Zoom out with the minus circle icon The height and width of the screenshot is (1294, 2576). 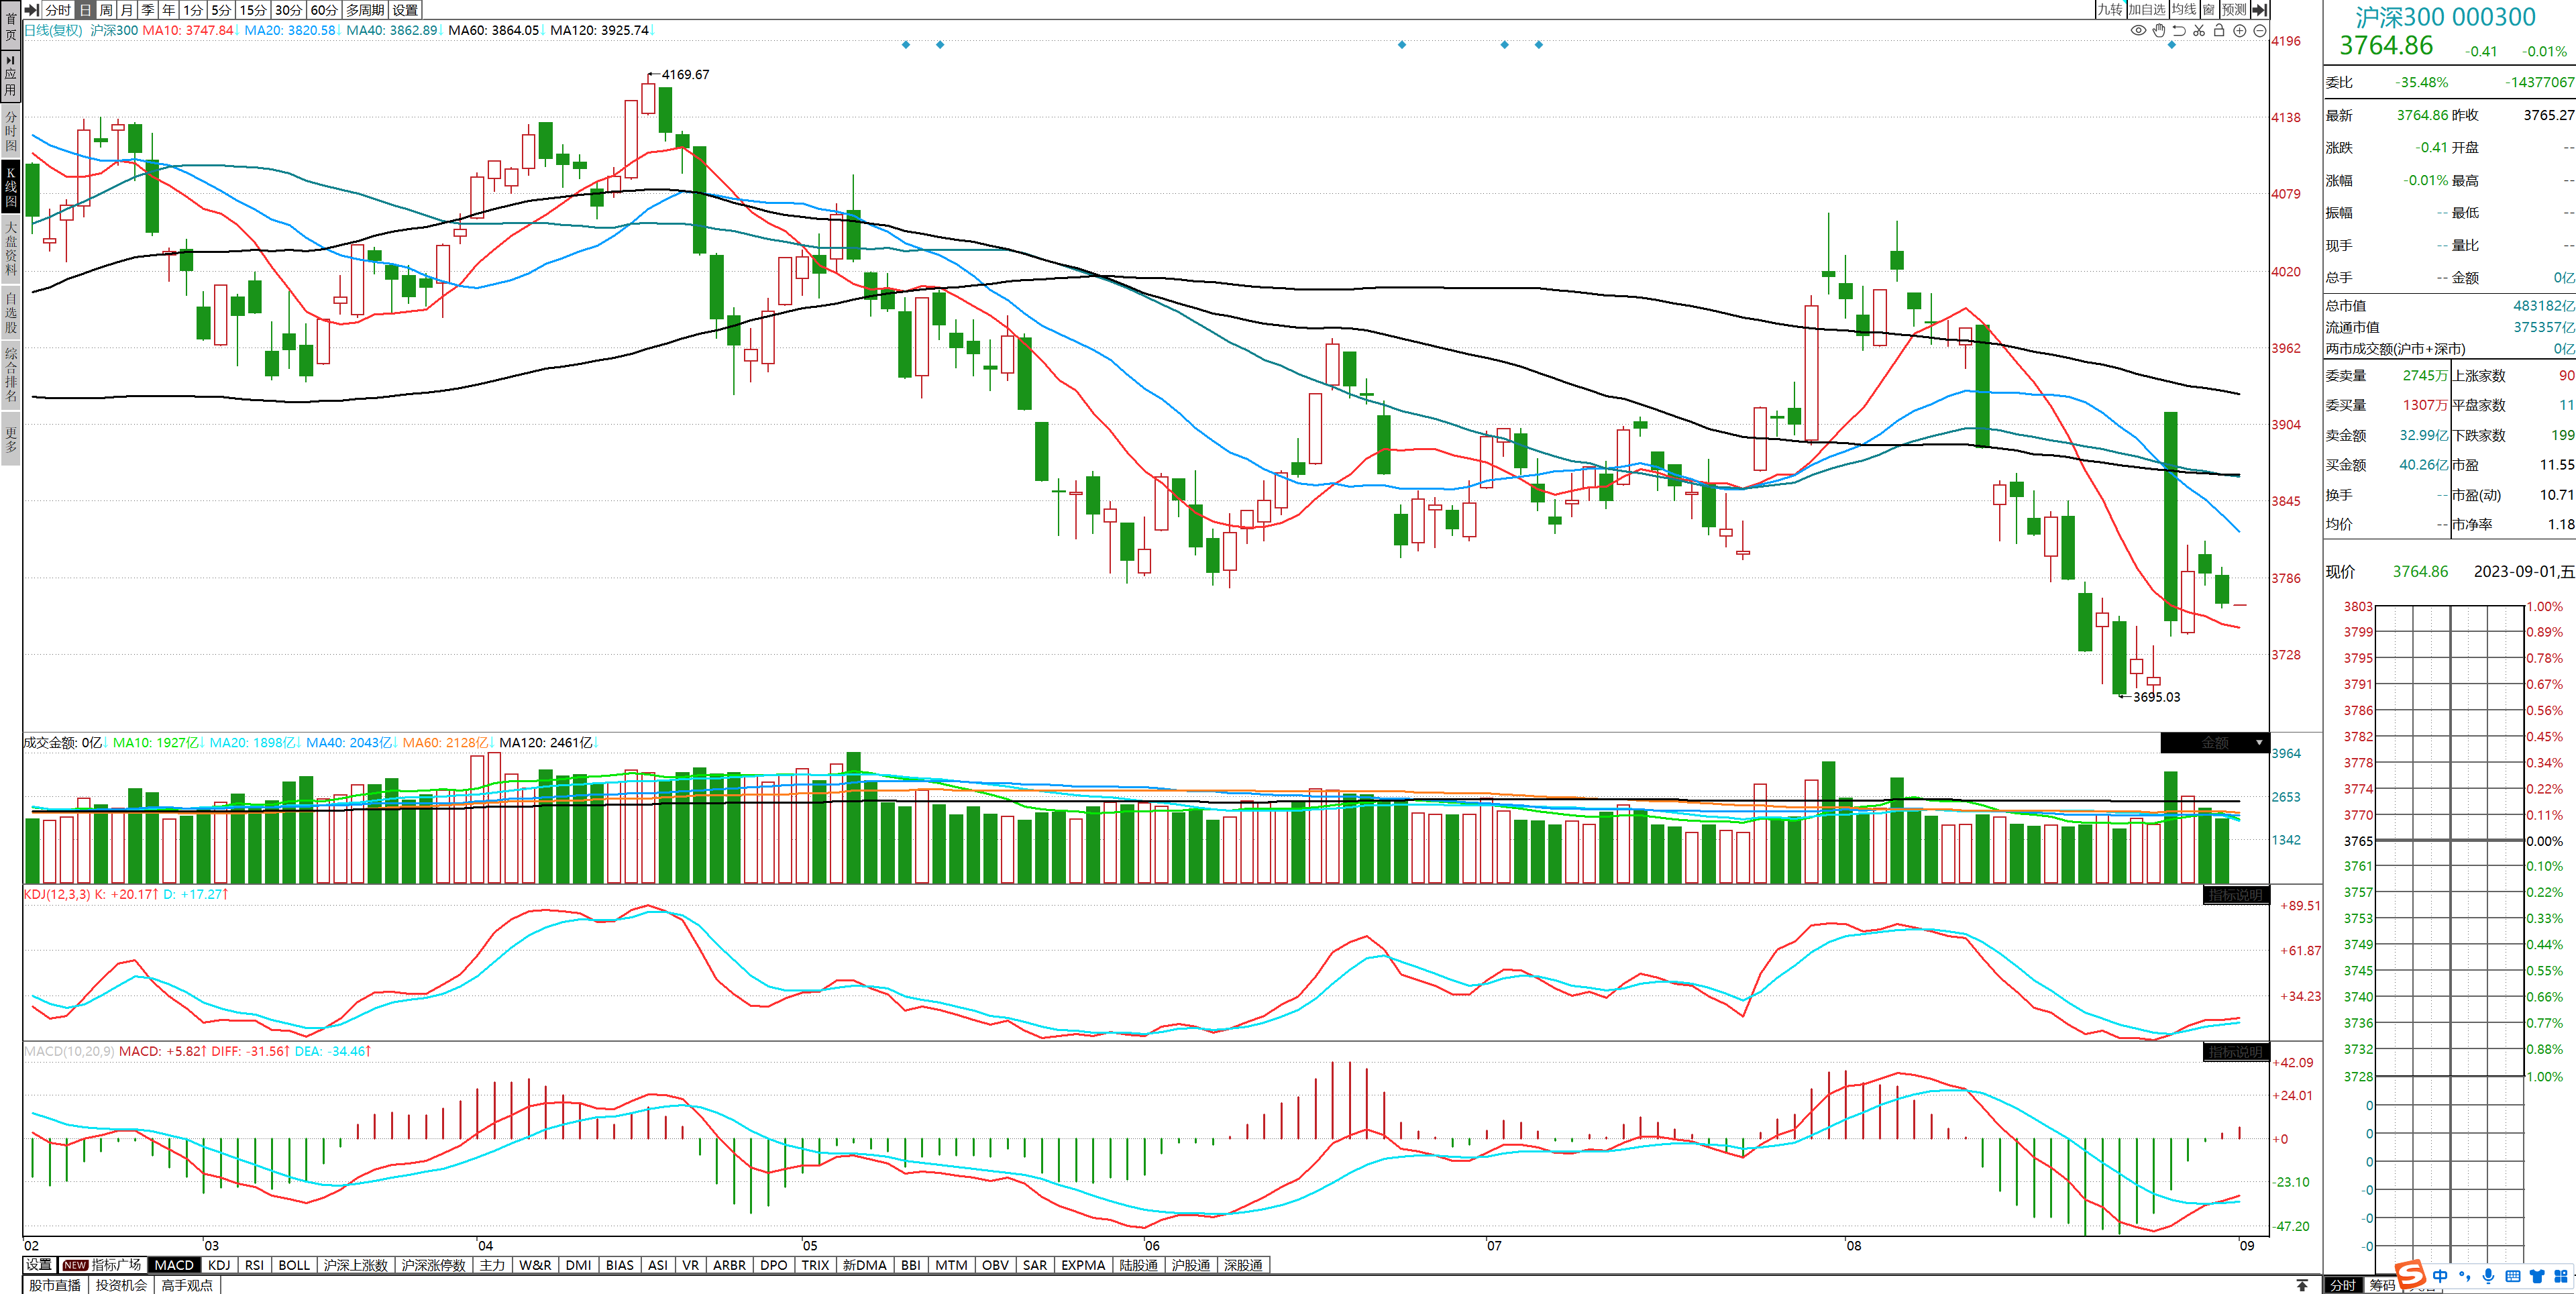[x=2260, y=31]
